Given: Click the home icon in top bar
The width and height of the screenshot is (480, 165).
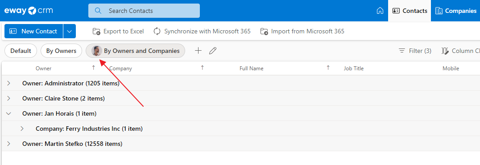Looking at the screenshot, I should tap(380, 11).
